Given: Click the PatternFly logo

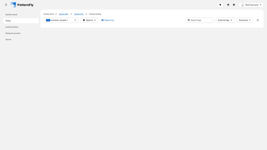Looking at the screenshot, I should (x=22, y=5).
